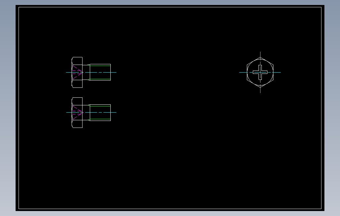Pick the lower bolt's hex head side profile
The height and width of the screenshot is (216, 340).
click(77, 113)
